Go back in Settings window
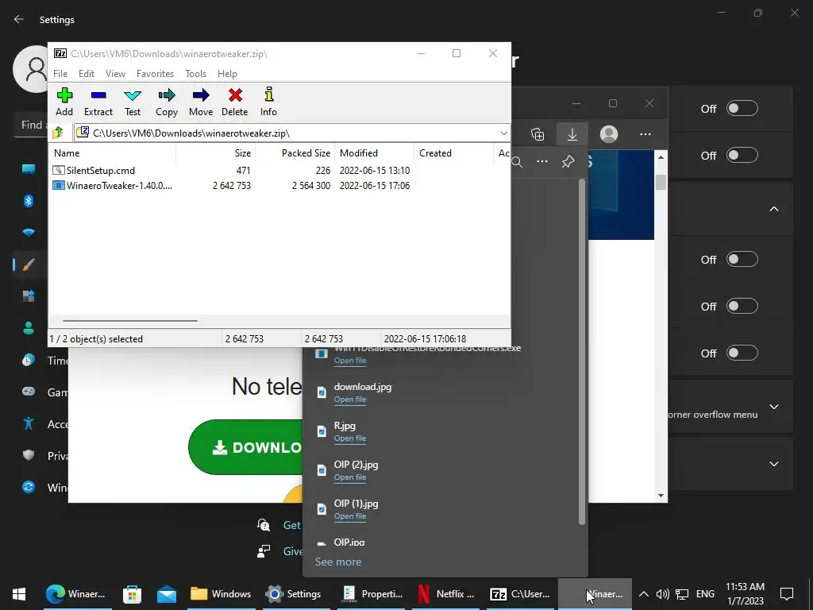 (x=19, y=19)
